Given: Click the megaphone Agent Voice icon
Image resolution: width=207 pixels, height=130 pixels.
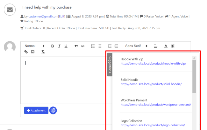Looking at the screenshot, I should (167, 16).
